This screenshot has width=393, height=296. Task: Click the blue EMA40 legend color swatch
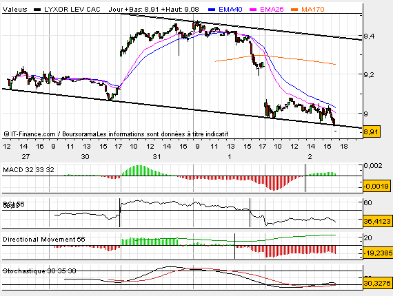coord(212,10)
